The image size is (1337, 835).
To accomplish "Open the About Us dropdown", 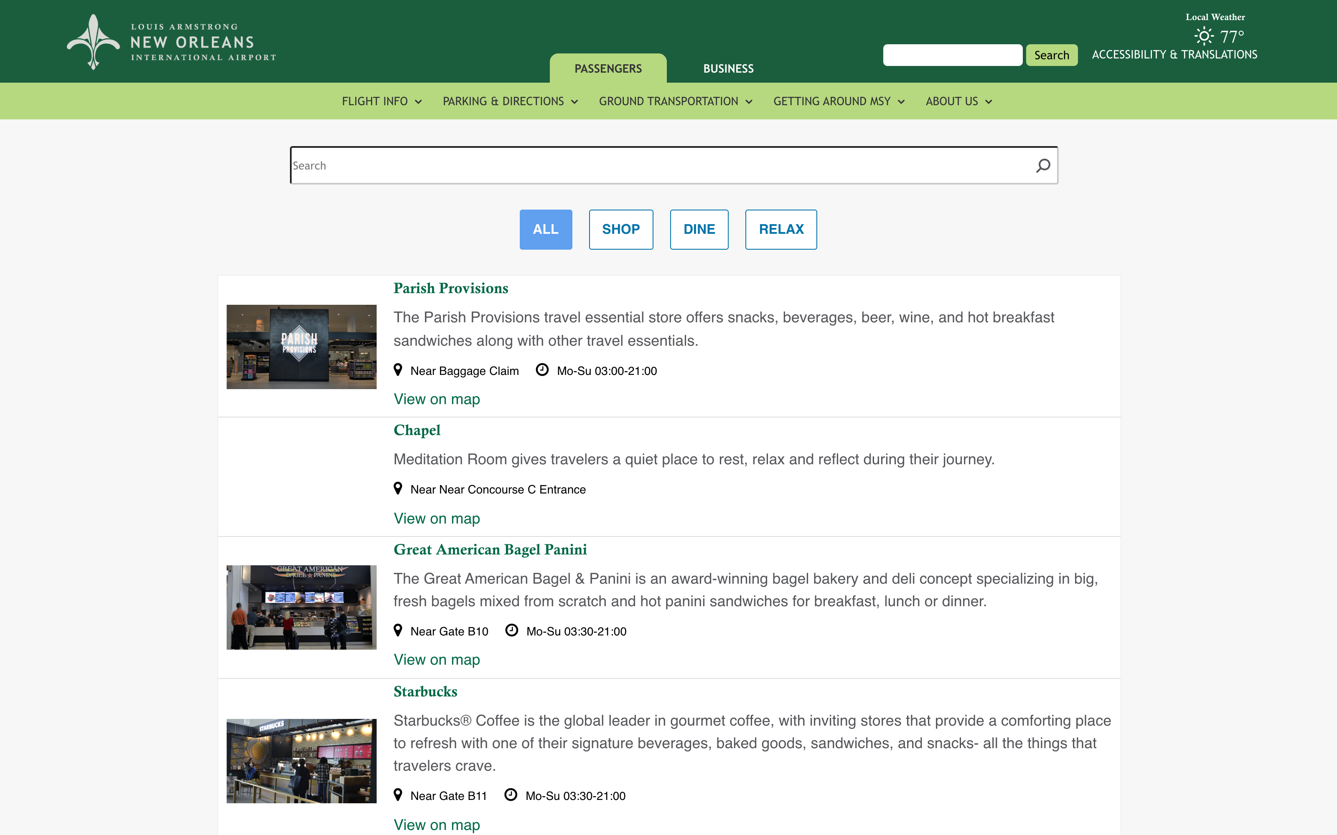I will pos(959,101).
